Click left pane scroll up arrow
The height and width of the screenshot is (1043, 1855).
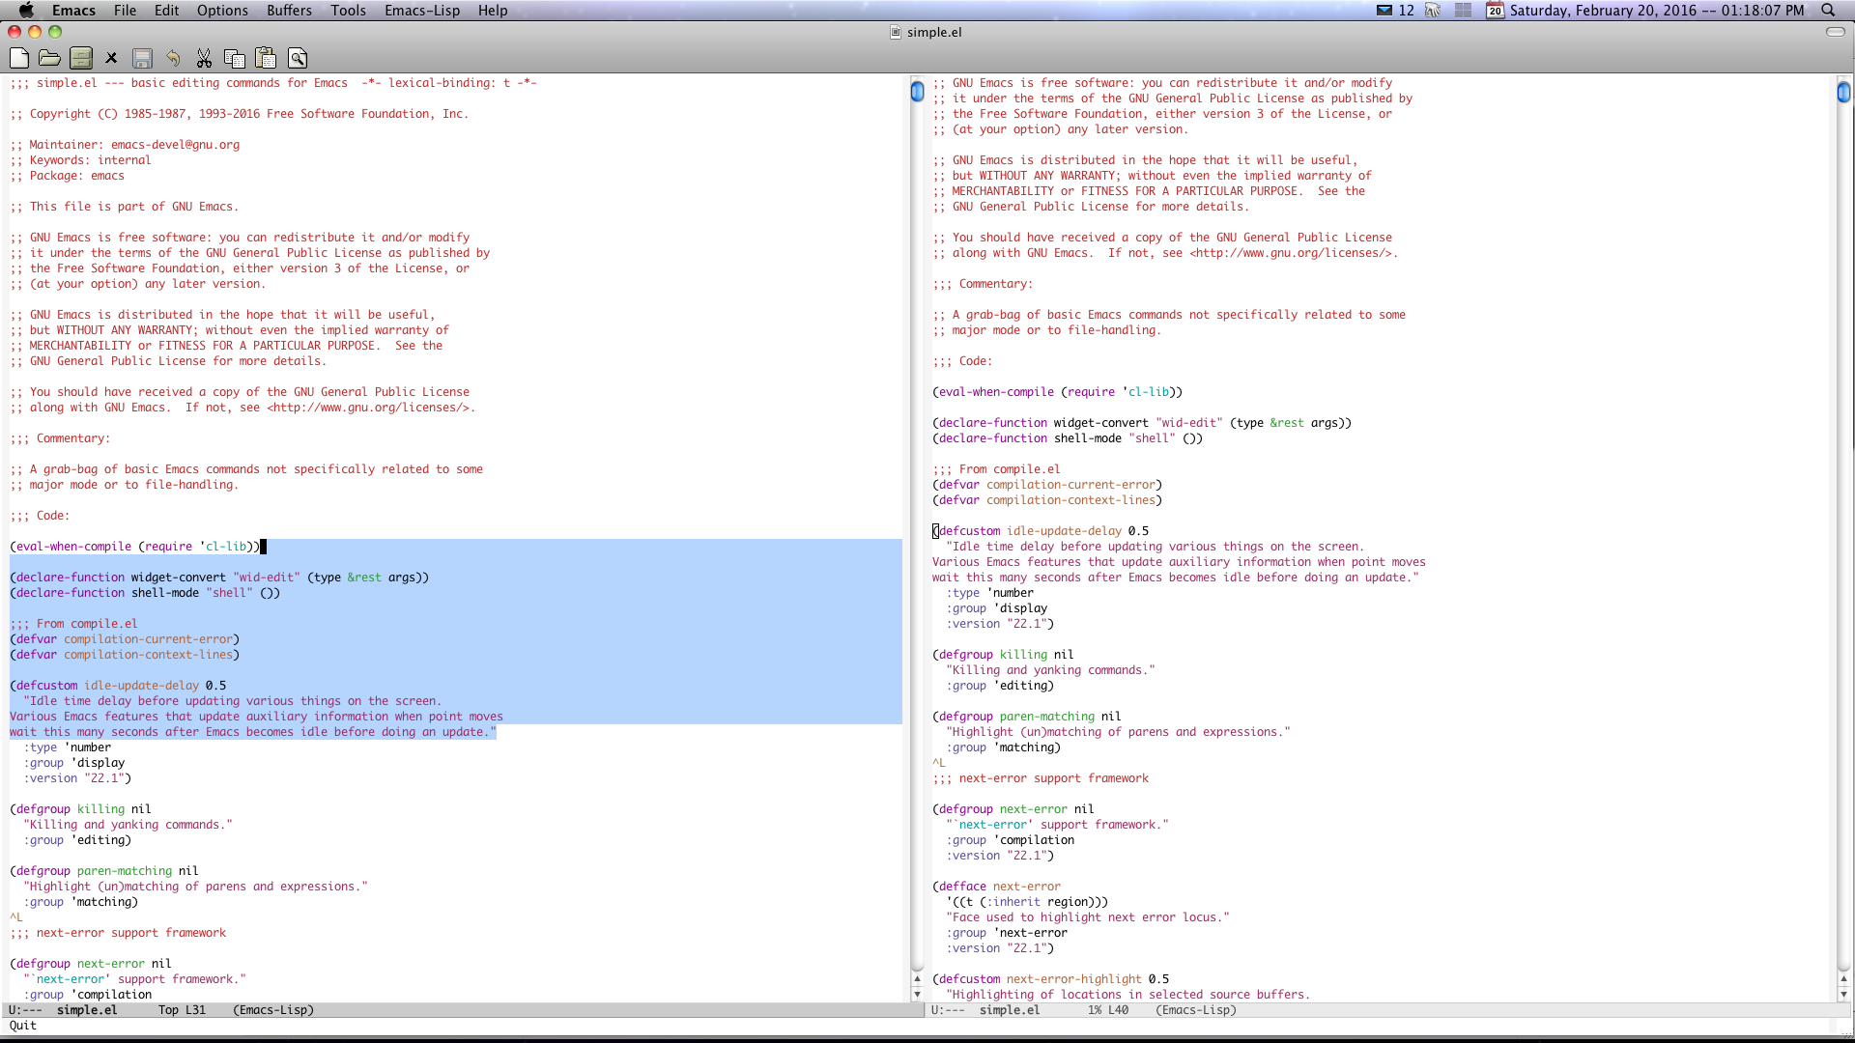(917, 979)
